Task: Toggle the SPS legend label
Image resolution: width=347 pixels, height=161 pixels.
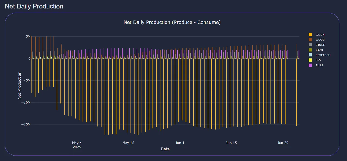Action: click(x=318, y=60)
